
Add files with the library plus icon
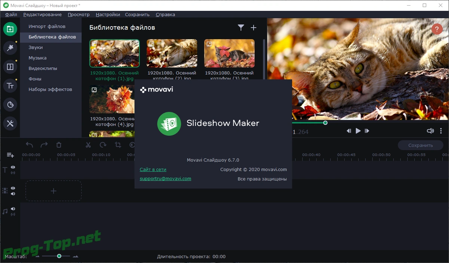253,27
